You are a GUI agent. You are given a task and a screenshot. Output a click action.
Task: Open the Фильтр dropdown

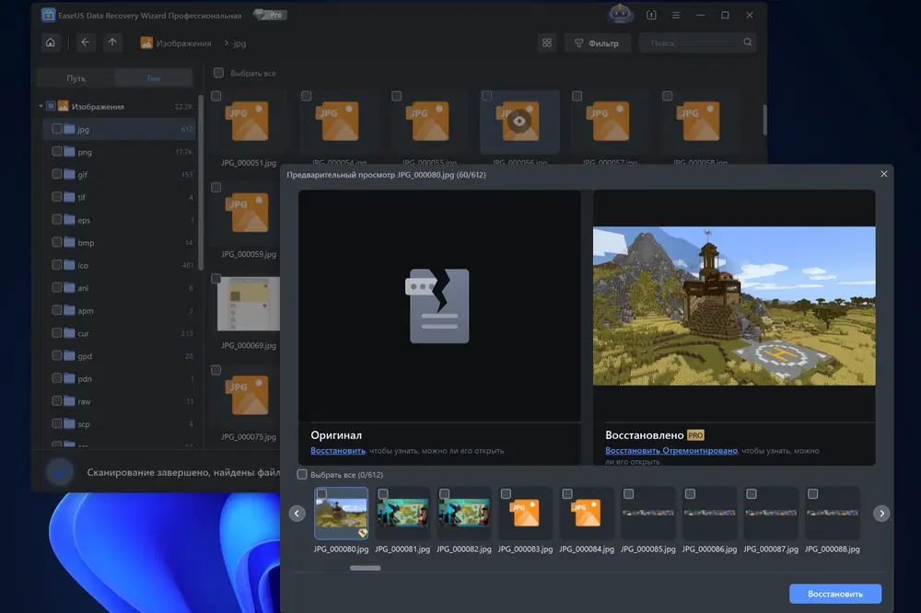(597, 43)
